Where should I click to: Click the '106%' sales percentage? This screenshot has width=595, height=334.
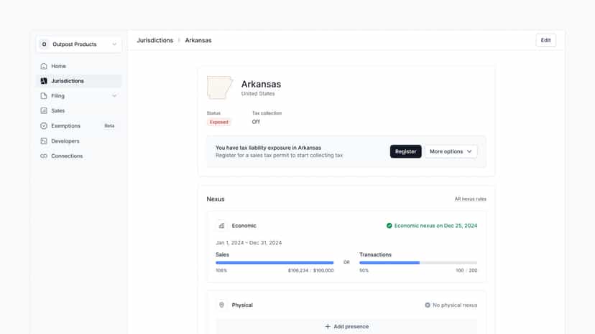pyautogui.click(x=221, y=270)
